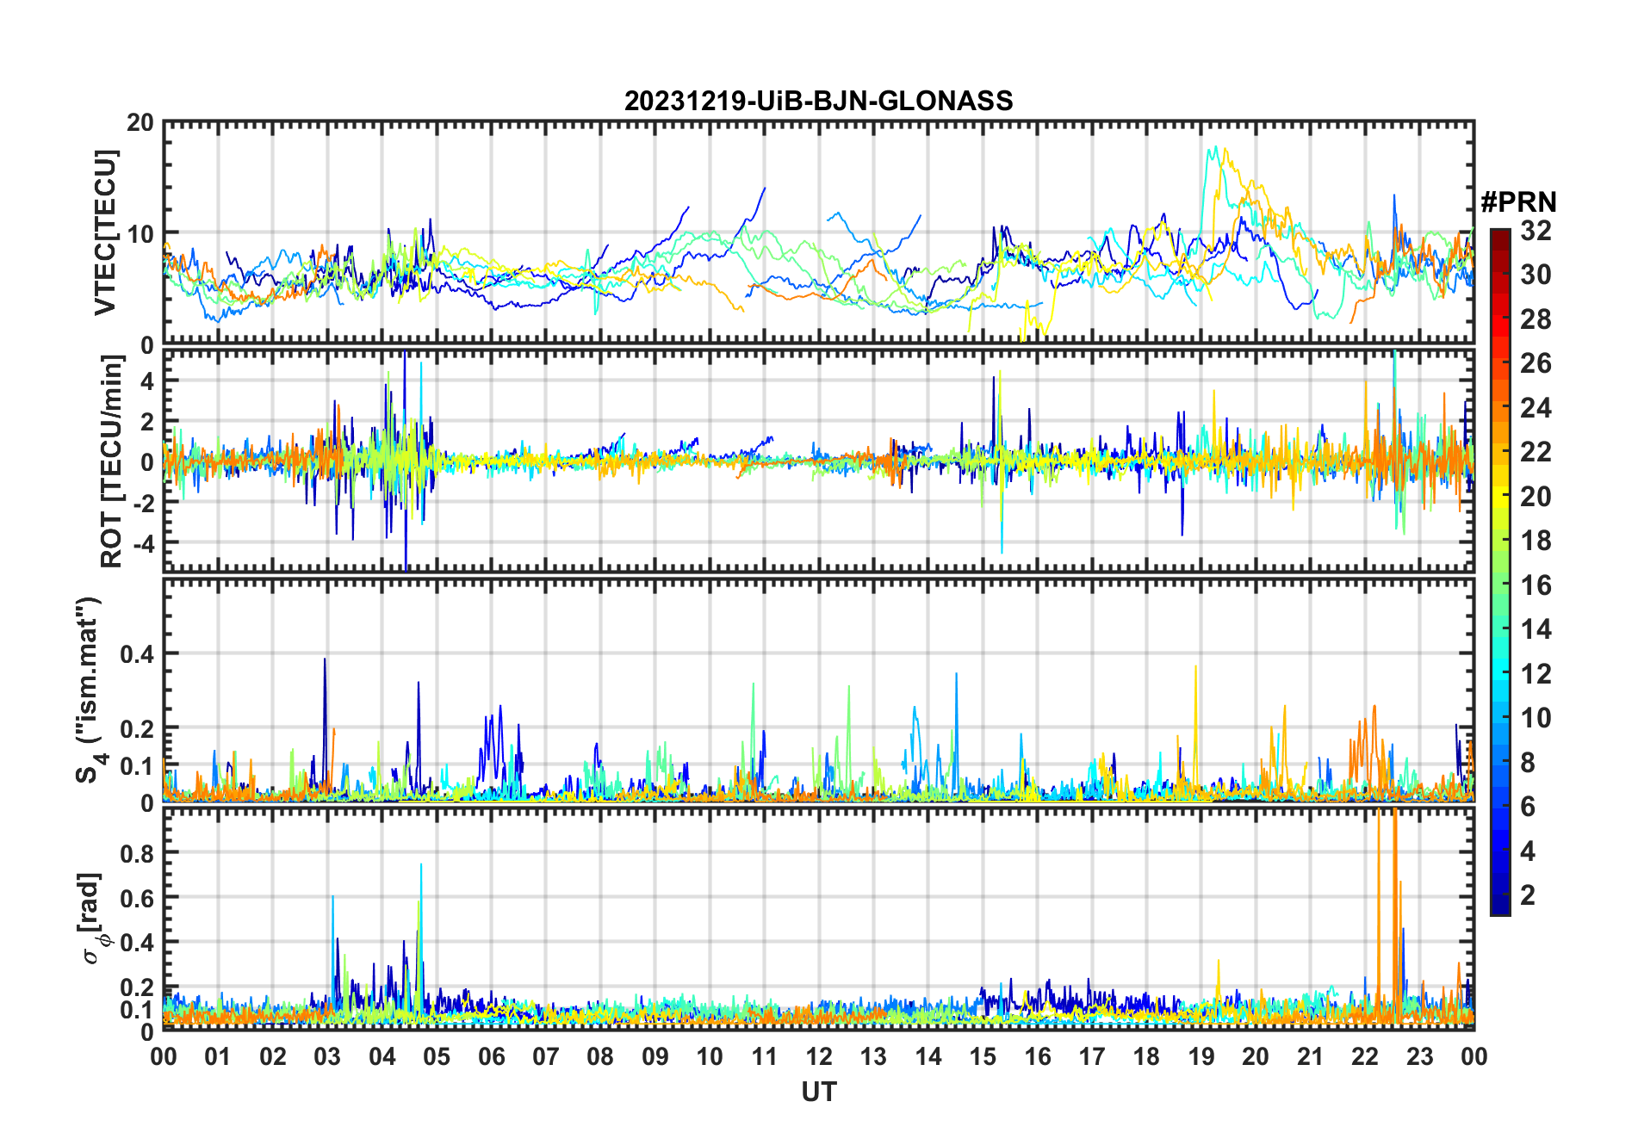Click UT hour tick 21
1638x1145 pixels.
(x=1311, y=1056)
